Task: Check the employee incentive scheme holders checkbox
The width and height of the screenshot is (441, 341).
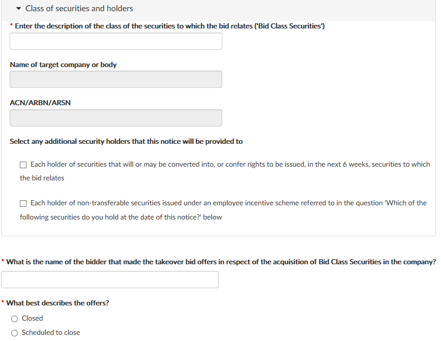Action: point(23,203)
